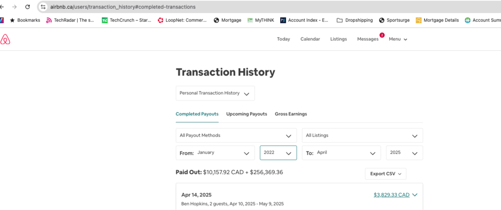Viewport: 501px width, 210px height.
Task: Open the LoopNet bookmark
Action: point(182,20)
